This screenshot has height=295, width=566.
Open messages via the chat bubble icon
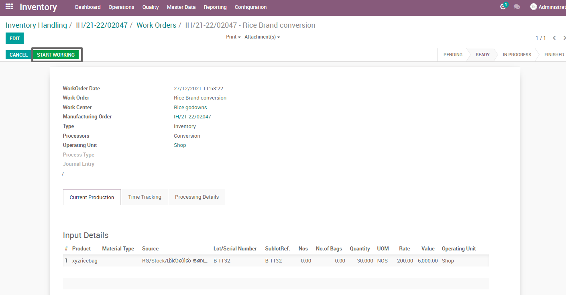pos(517,7)
